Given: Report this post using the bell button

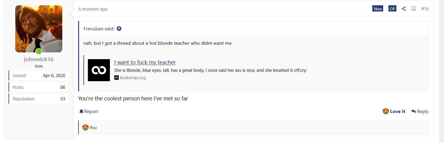Looking at the screenshot, I should 89,112.
